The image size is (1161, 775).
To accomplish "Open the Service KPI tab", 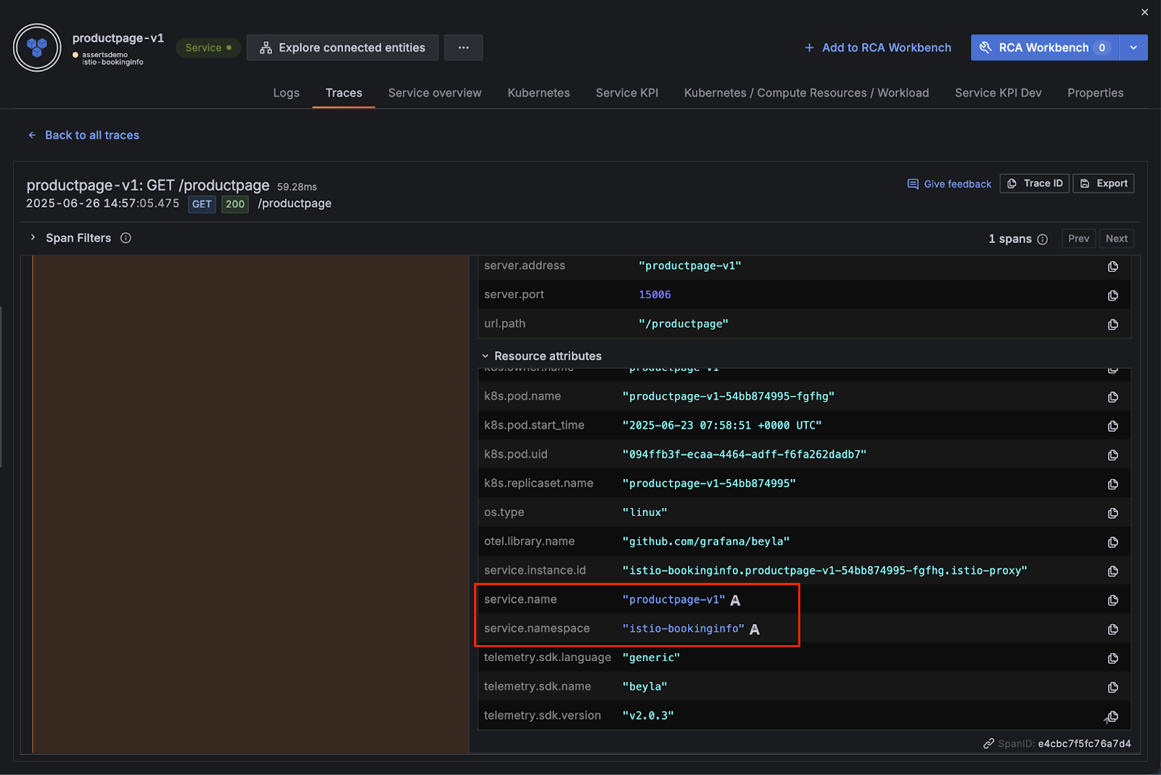I will point(626,93).
